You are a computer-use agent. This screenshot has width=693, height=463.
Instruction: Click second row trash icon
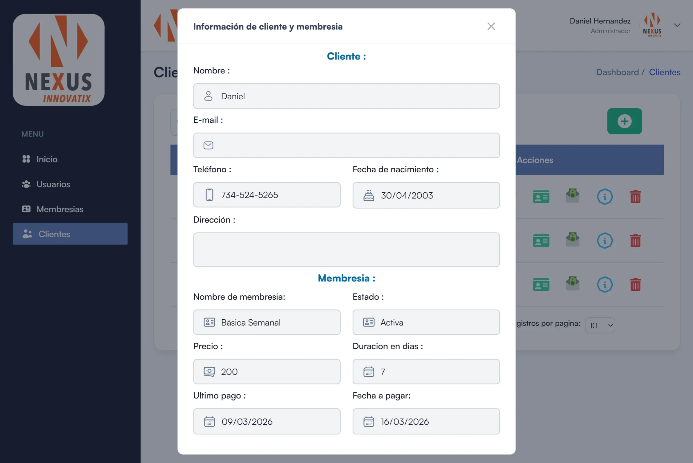pos(635,241)
